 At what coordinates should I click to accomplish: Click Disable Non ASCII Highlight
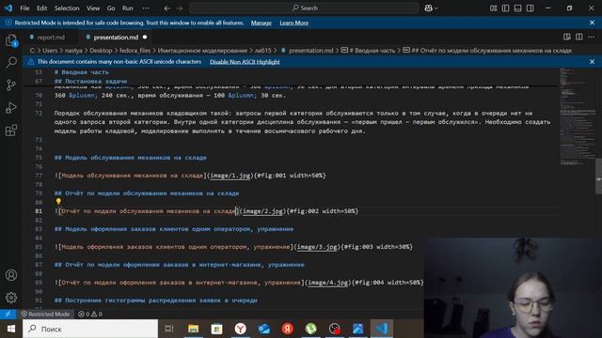pos(245,62)
